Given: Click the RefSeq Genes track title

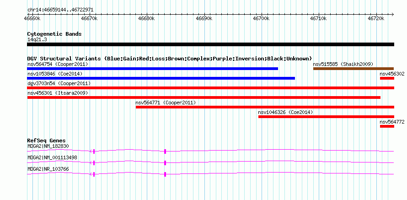Looking at the screenshot, I should pos(47,141).
